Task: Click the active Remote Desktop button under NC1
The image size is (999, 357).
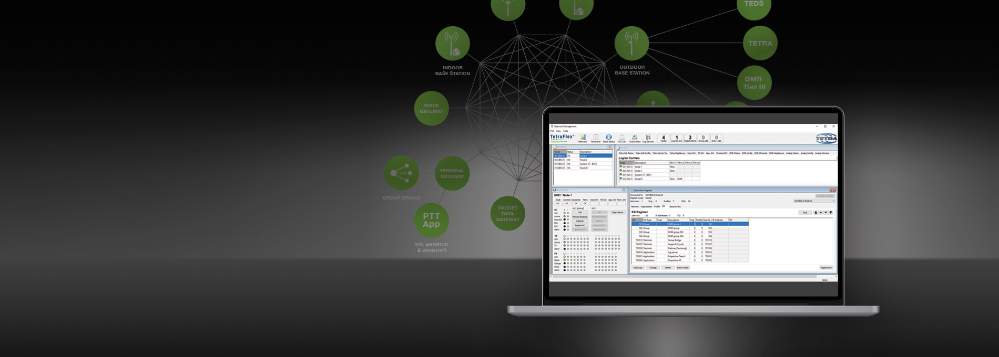Action: tap(580, 217)
